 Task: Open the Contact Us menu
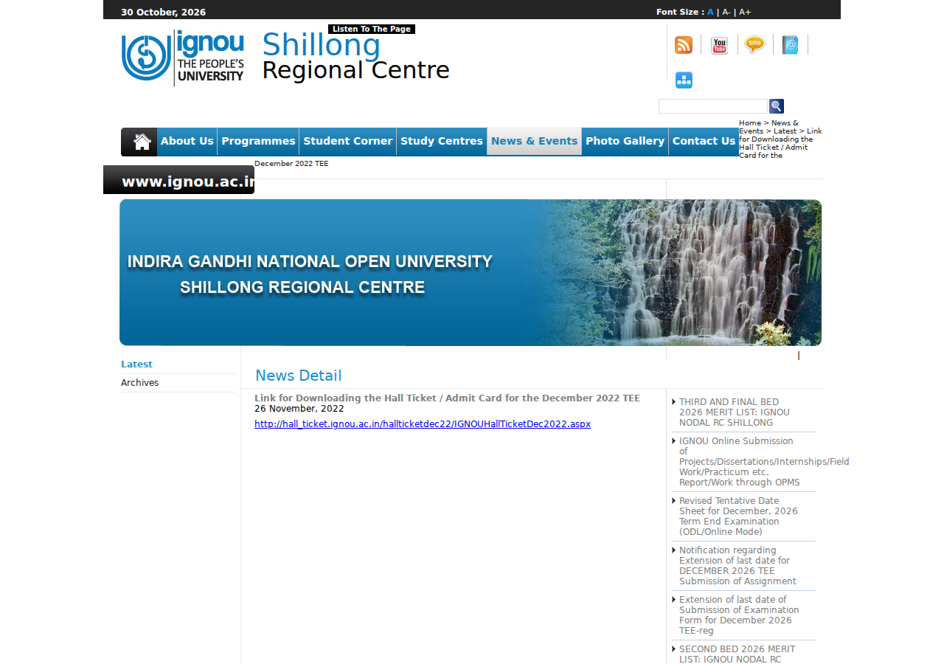[x=704, y=141]
